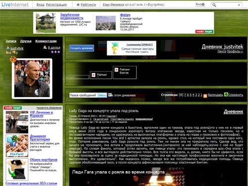Click the +в цитатник link
248x186 pixels.
point(101,119)
